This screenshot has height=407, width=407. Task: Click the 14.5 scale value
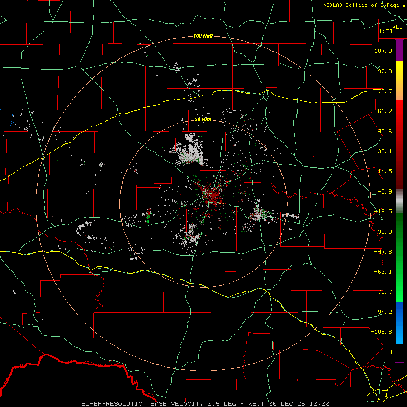click(x=385, y=171)
